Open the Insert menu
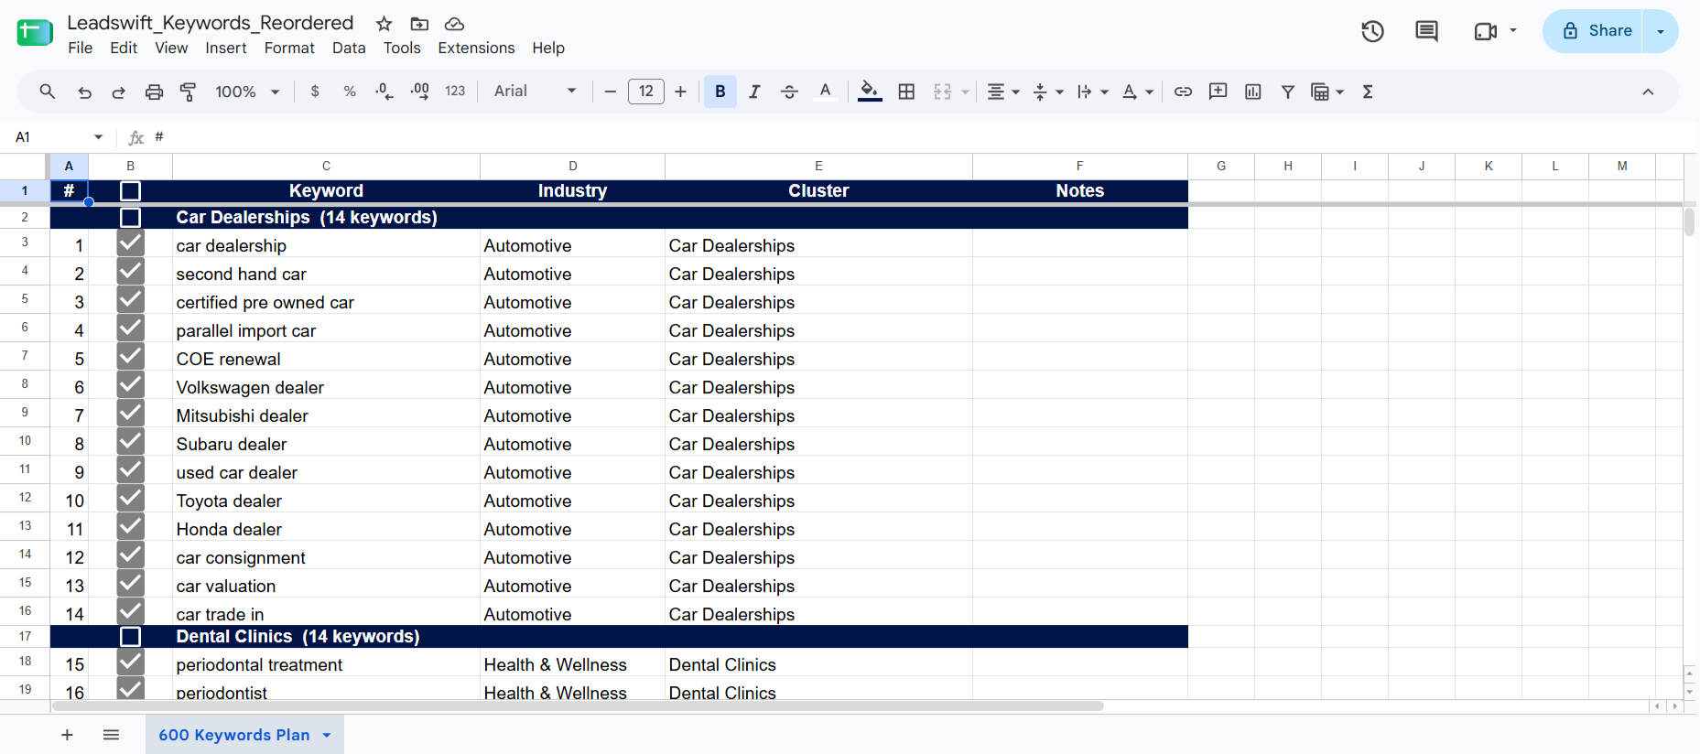This screenshot has height=754, width=1700. pyautogui.click(x=226, y=48)
